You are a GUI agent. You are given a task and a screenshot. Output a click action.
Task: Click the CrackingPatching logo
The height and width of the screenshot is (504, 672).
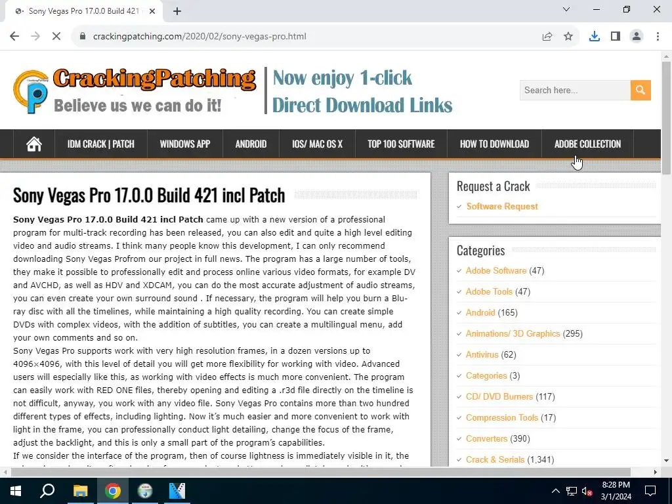[x=135, y=91]
